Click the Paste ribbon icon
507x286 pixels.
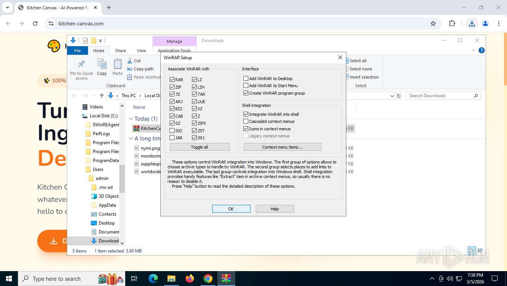117,67
